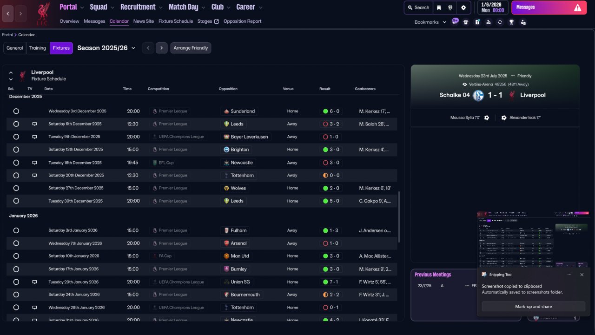Open the Overview sub-tab
595x335 pixels.
69,21
